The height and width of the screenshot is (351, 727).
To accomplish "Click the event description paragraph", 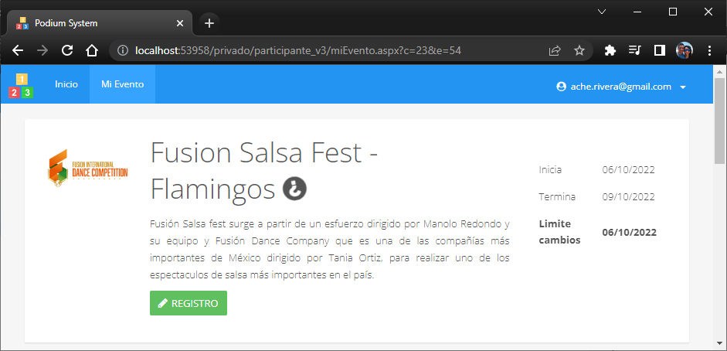I will (x=330, y=250).
